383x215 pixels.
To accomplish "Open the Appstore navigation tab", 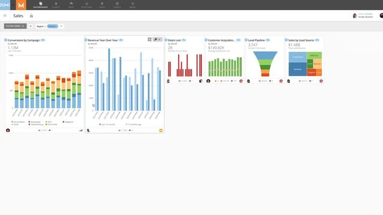I will point(87,5).
